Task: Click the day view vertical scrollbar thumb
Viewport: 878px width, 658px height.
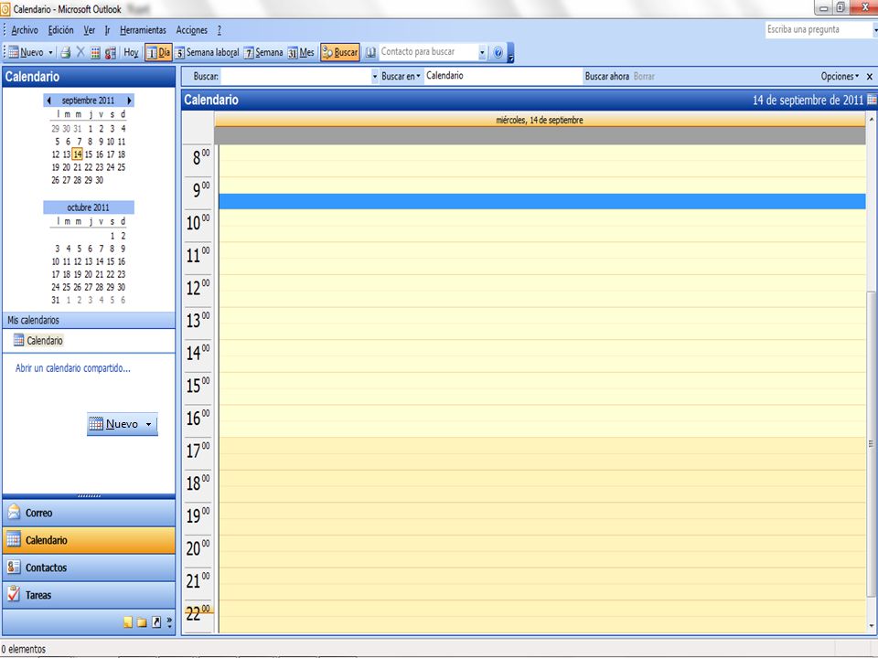Action: point(872,444)
